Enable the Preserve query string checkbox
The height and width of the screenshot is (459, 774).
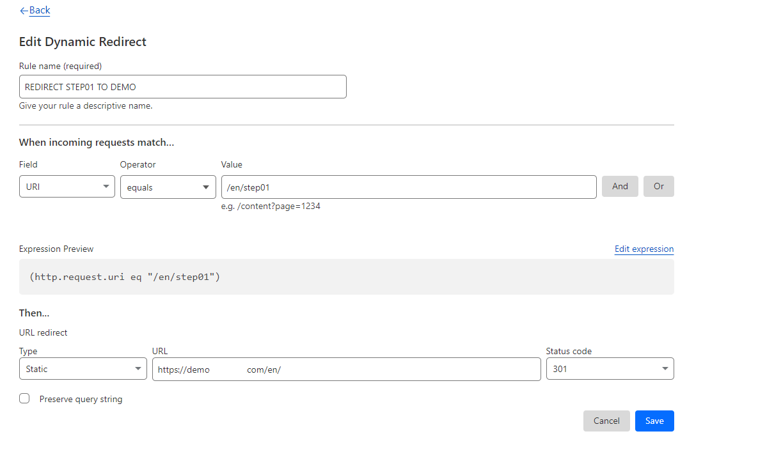24,398
